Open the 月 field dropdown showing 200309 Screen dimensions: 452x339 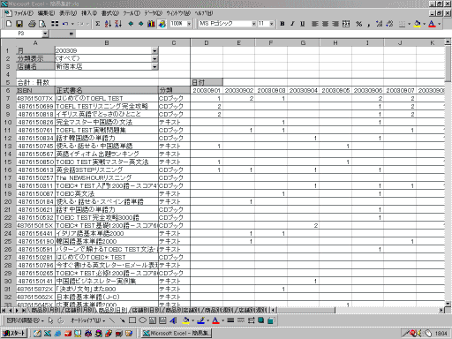[x=154, y=50]
